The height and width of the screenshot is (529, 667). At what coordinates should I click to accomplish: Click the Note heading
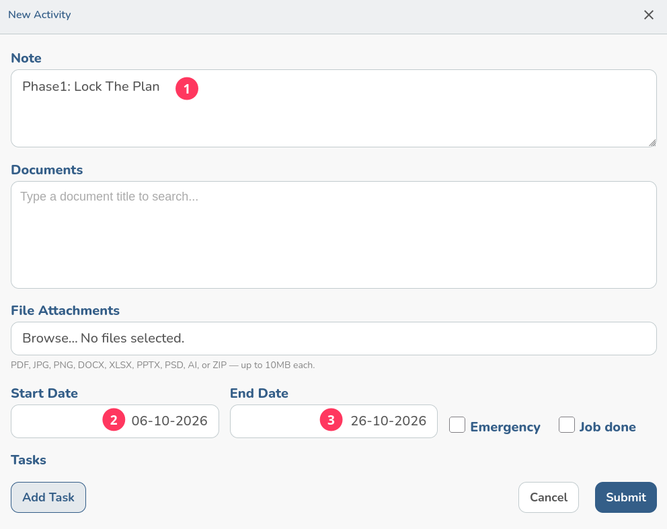coord(26,58)
